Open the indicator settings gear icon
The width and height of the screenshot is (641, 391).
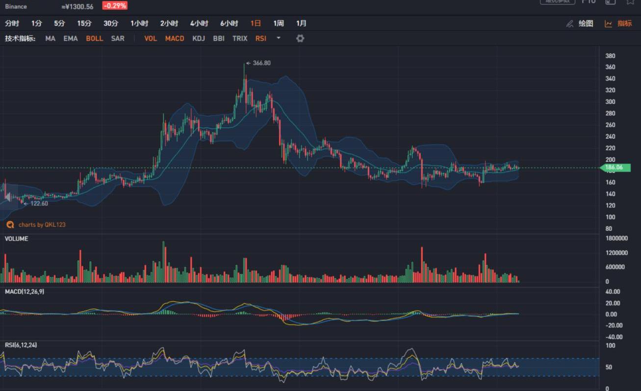300,38
